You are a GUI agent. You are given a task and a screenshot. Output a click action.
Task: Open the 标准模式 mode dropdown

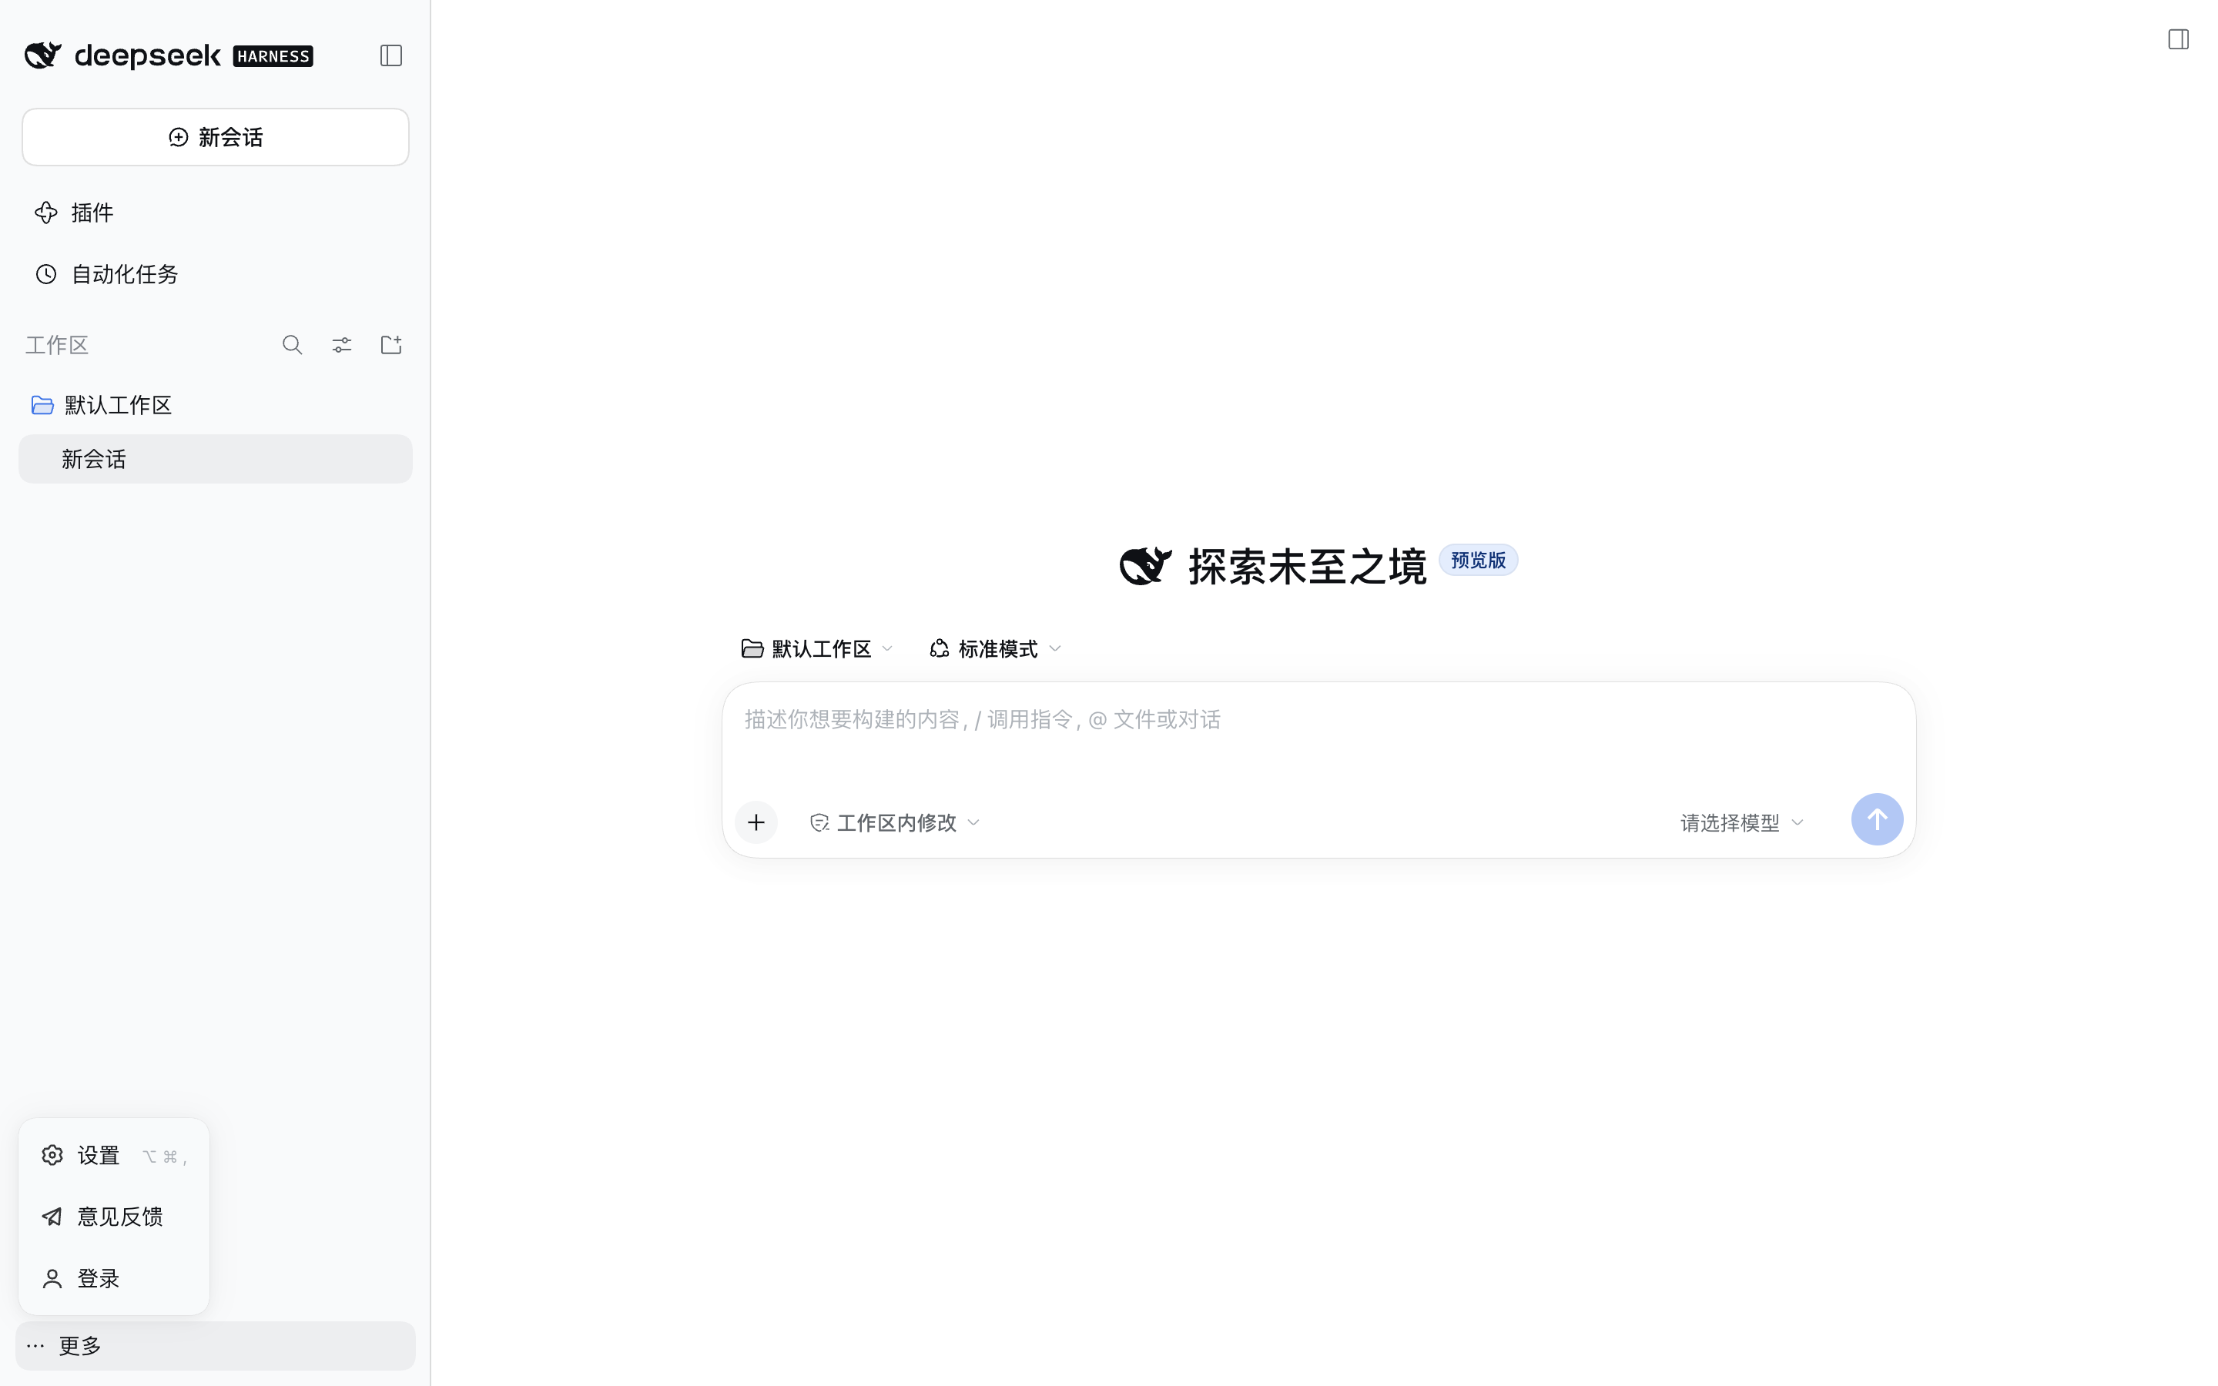coord(995,649)
